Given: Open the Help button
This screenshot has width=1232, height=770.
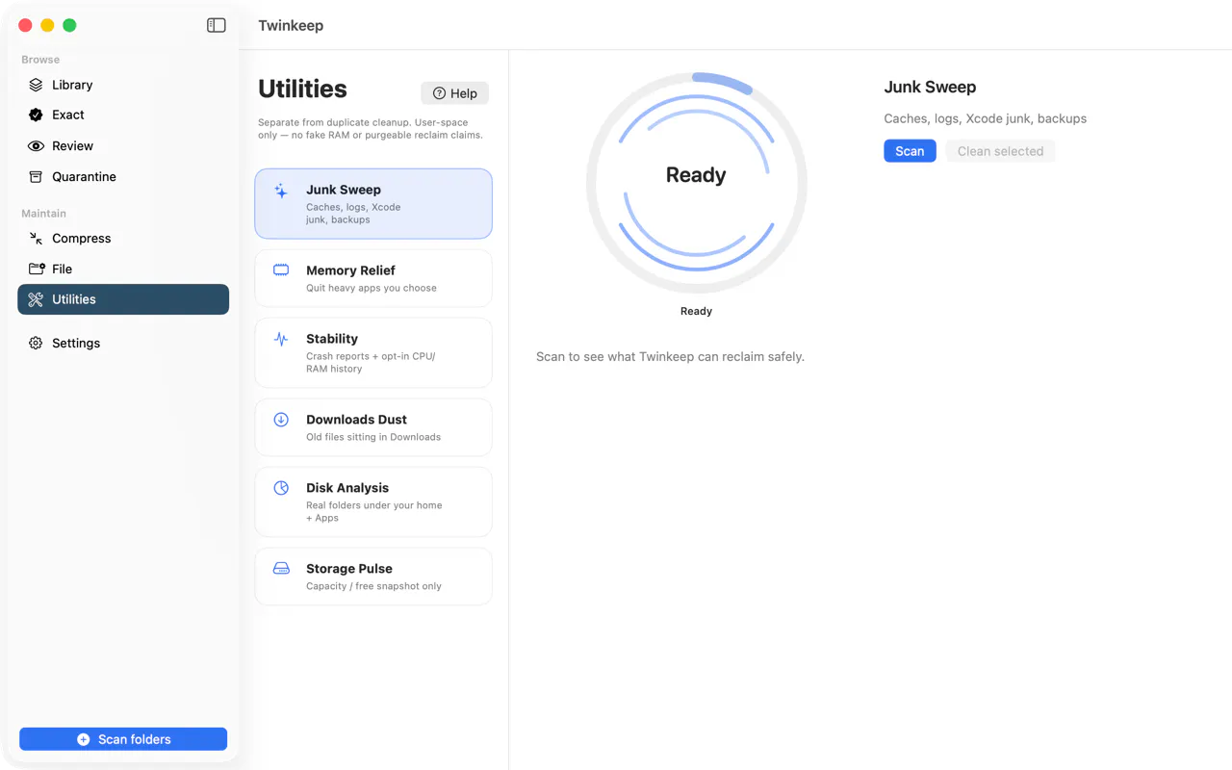Looking at the screenshot, I should point(454,93).
